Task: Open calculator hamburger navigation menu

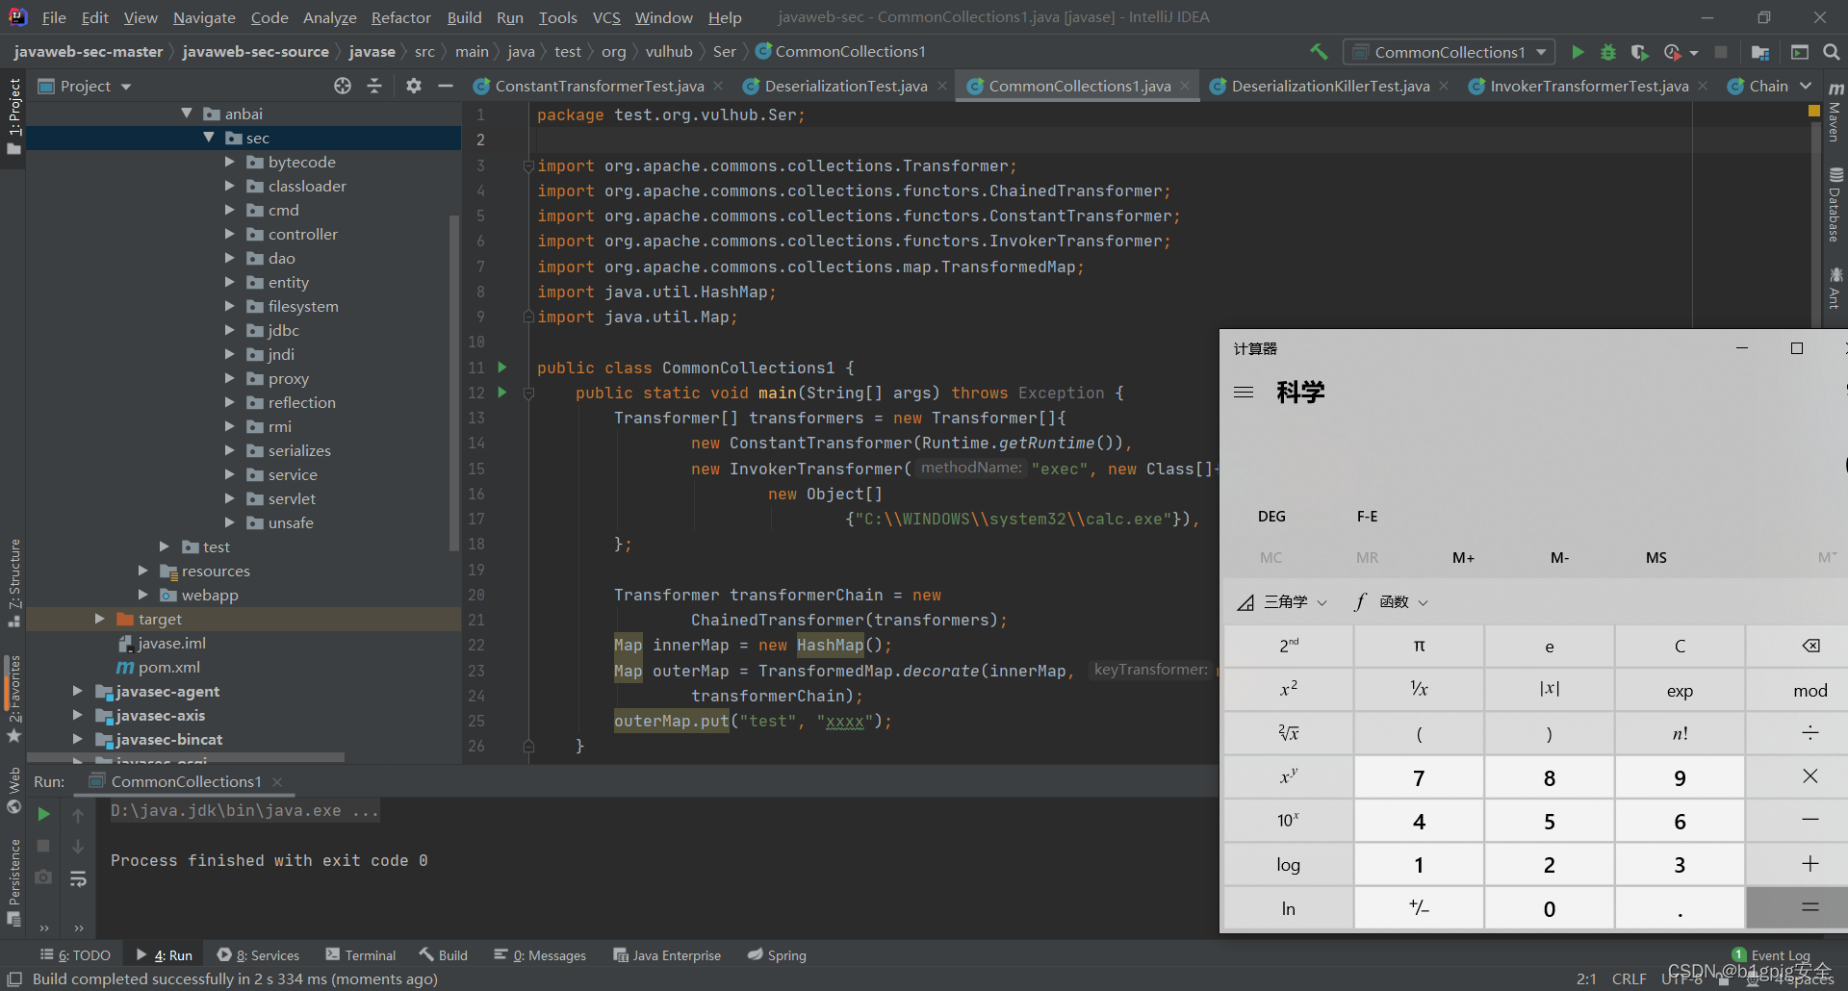Action: pyautogui.click(x=1244, y=392)
